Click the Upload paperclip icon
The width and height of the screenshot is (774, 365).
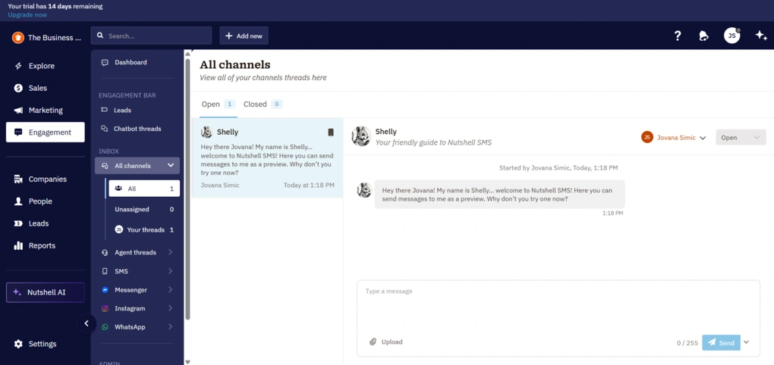[x=373, y=342]
